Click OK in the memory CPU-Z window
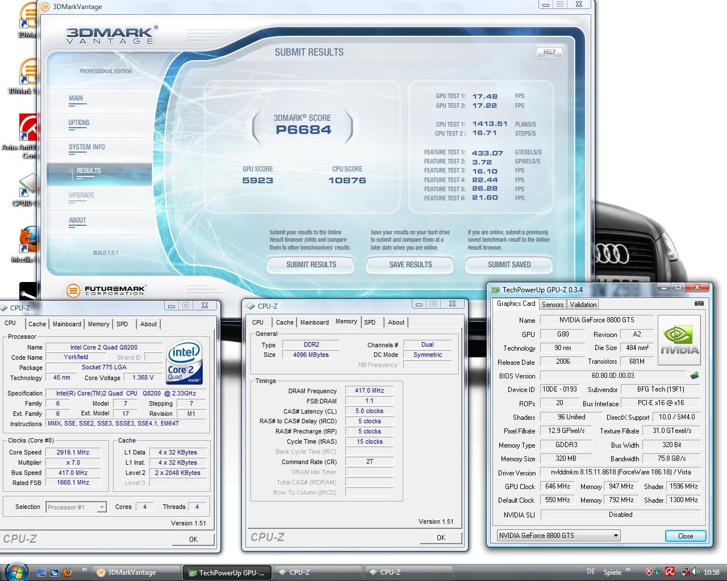727x581 pixels. pyautogui.click(x=441, y=537)
